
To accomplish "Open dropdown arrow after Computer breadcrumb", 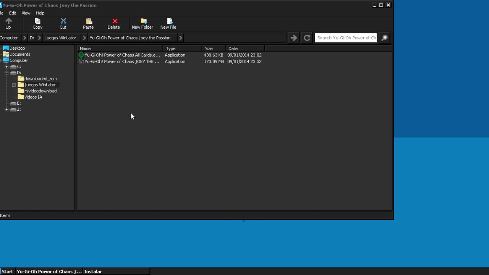I will click(x=24, y=38).
